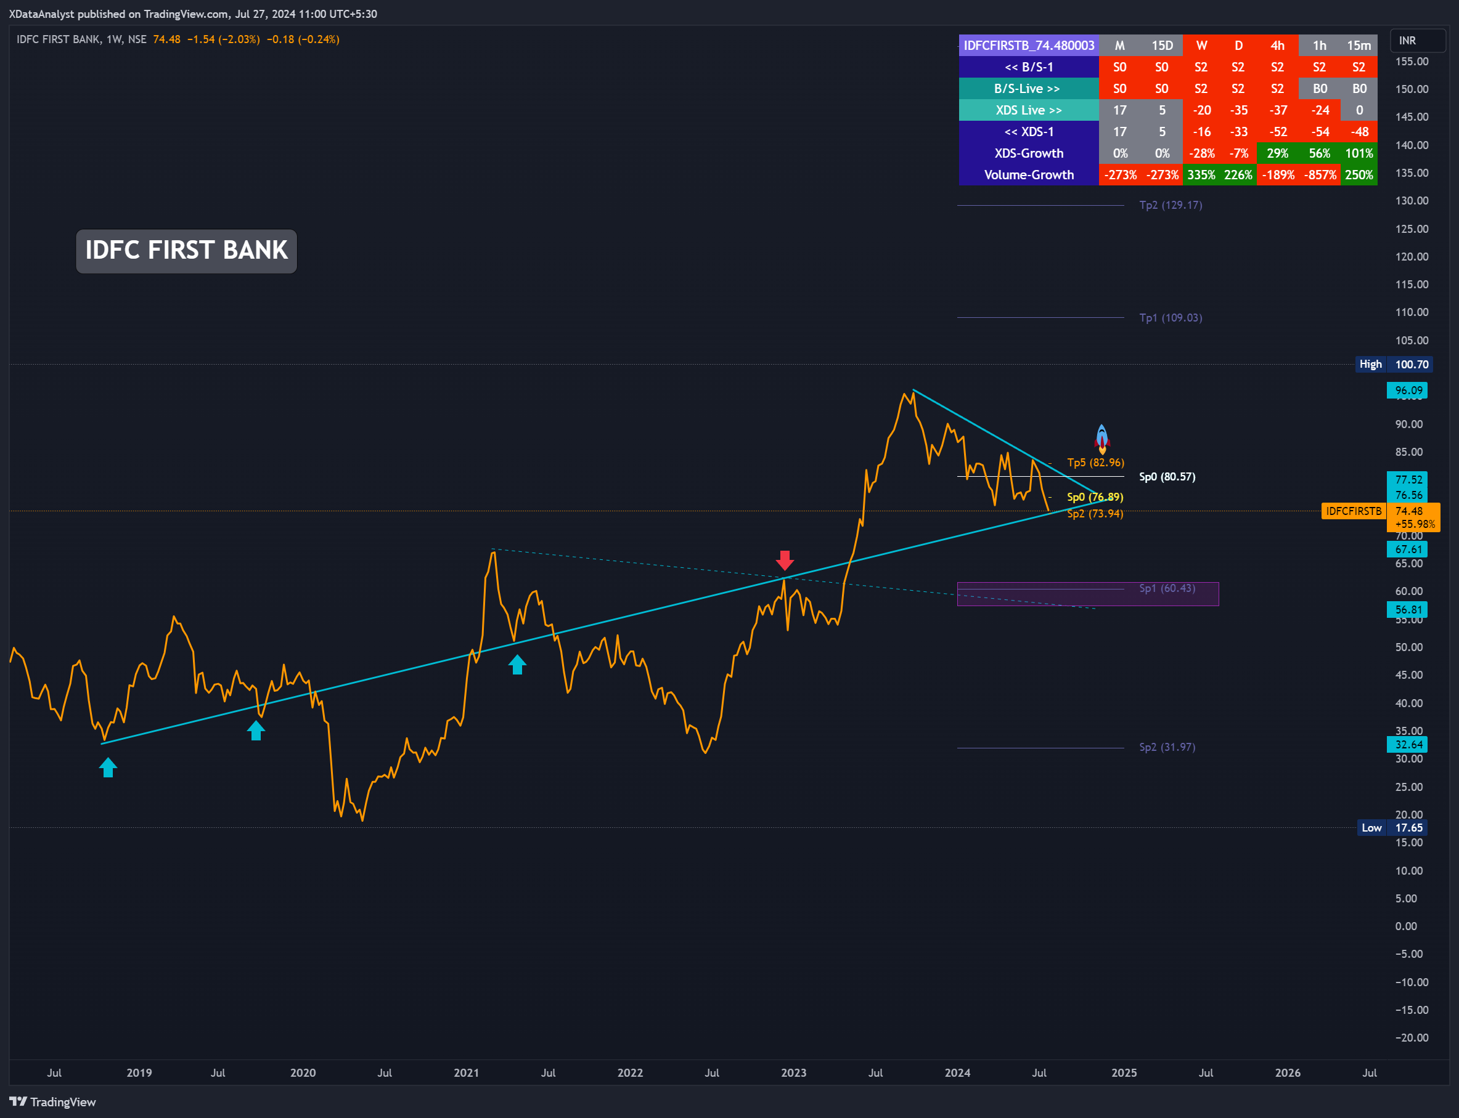
Task: Click the 15m column header in the table
Action: coord(1359,45)
